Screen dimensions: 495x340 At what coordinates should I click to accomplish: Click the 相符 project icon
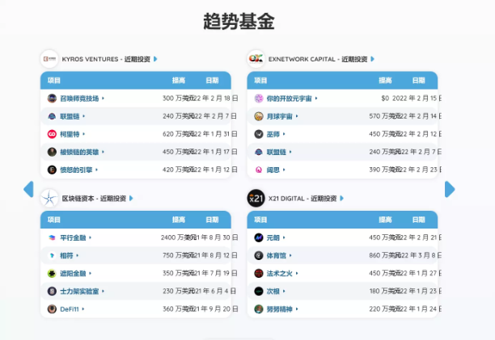click(52, 255)
